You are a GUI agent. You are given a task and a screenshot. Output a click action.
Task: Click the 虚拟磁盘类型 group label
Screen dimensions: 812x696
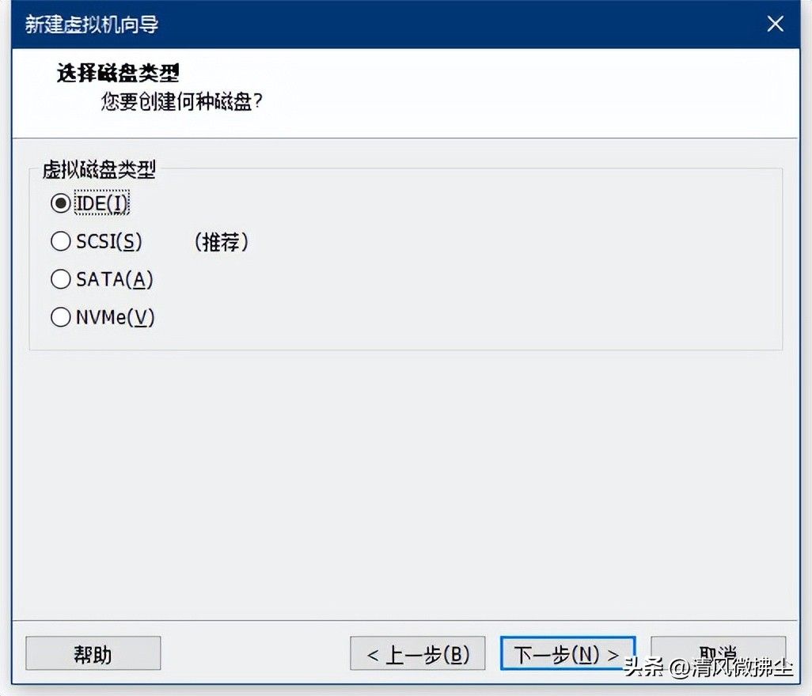point(99,169)
